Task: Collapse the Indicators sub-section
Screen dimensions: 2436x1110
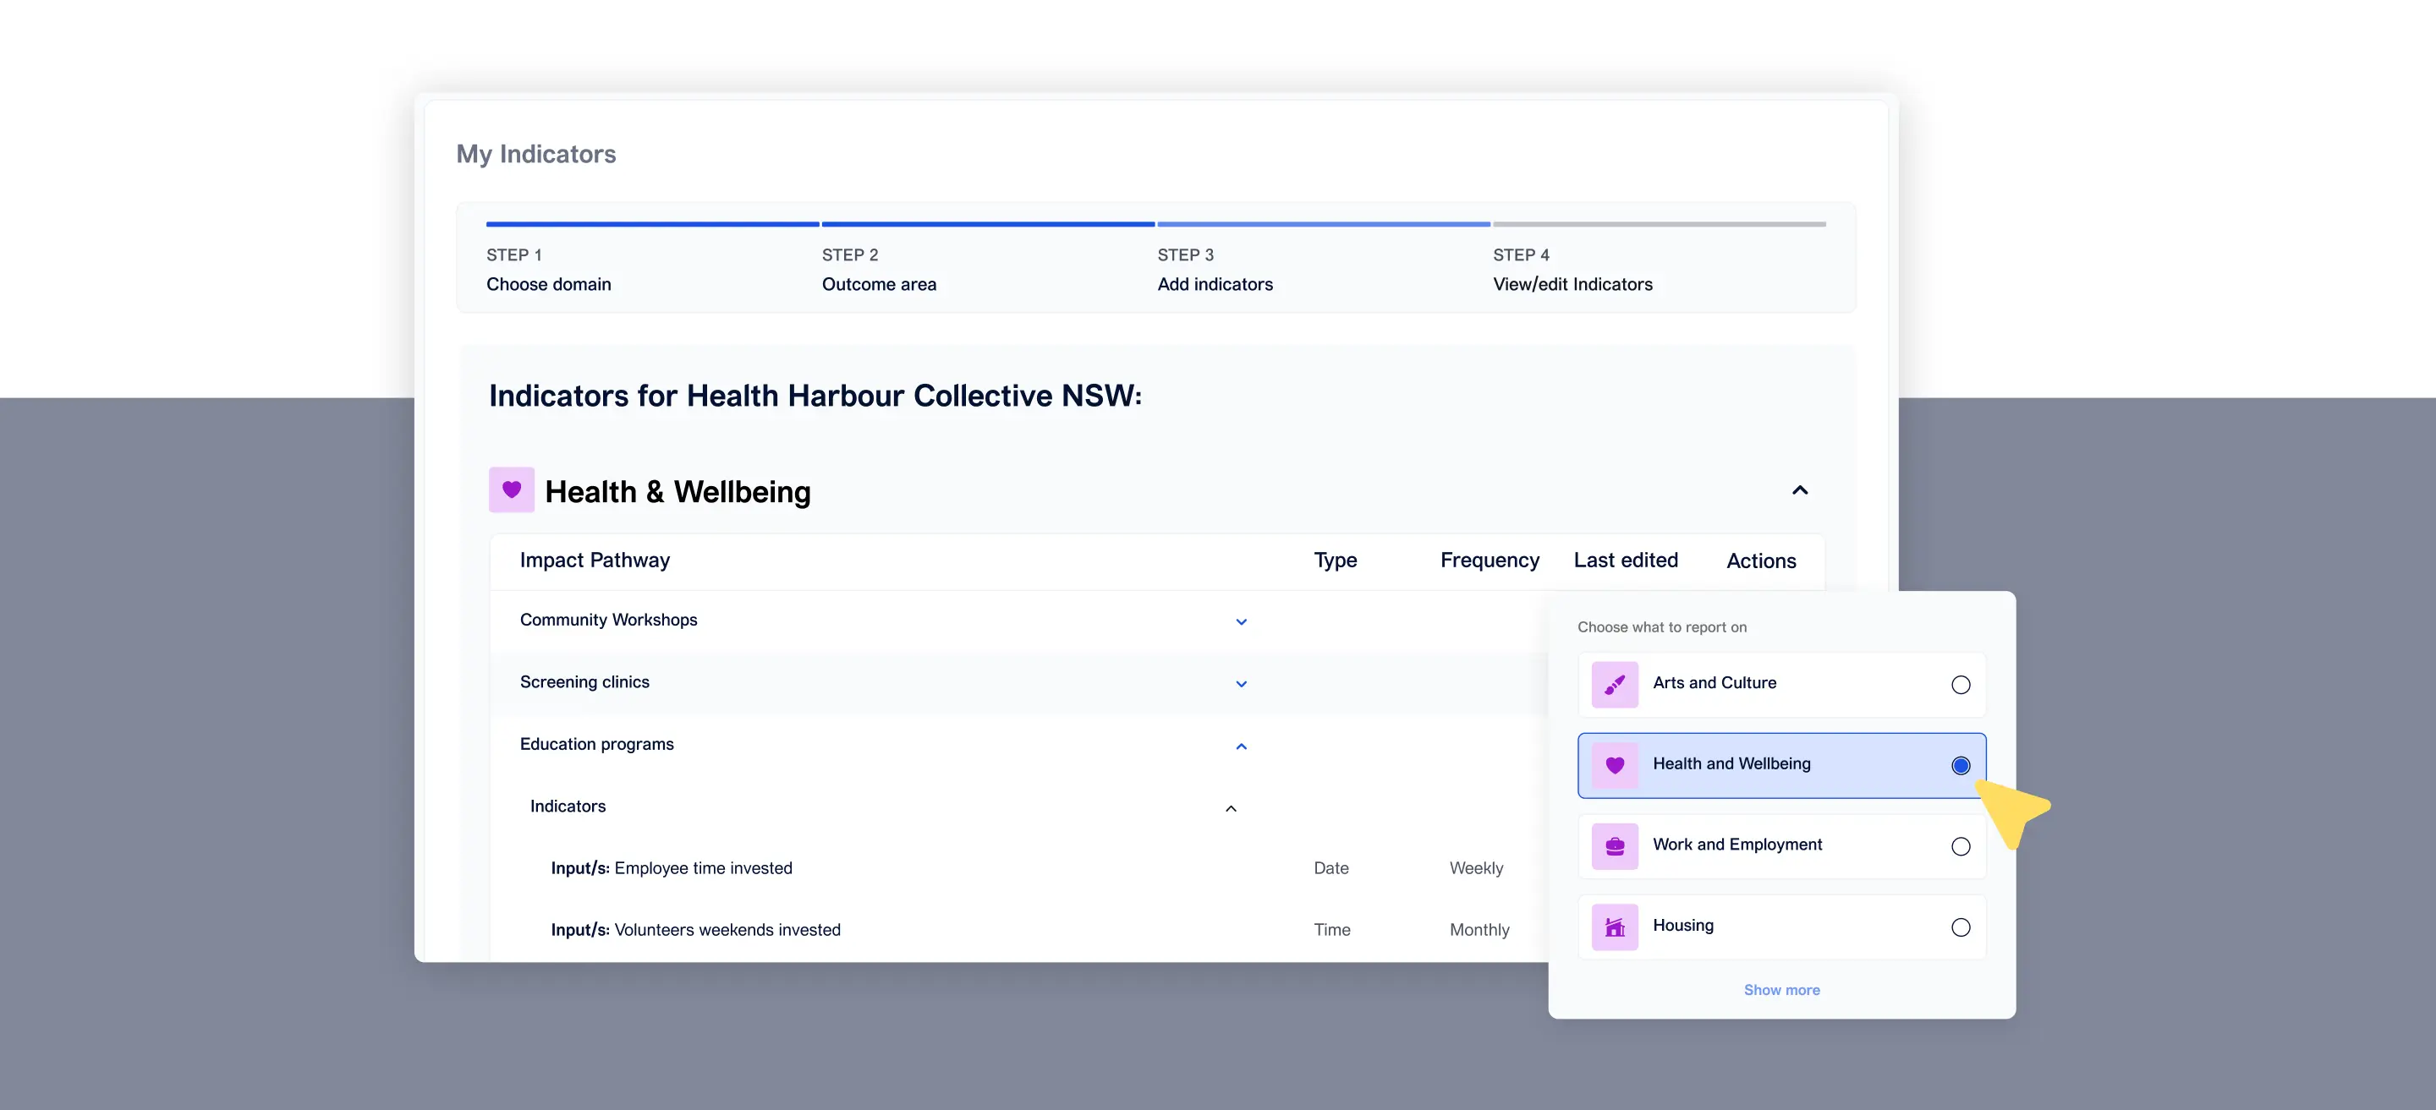Action: [x=1231, y=808]
